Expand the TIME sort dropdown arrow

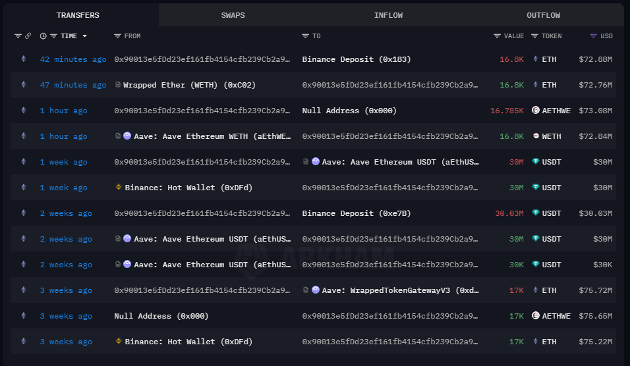point(85,36)
